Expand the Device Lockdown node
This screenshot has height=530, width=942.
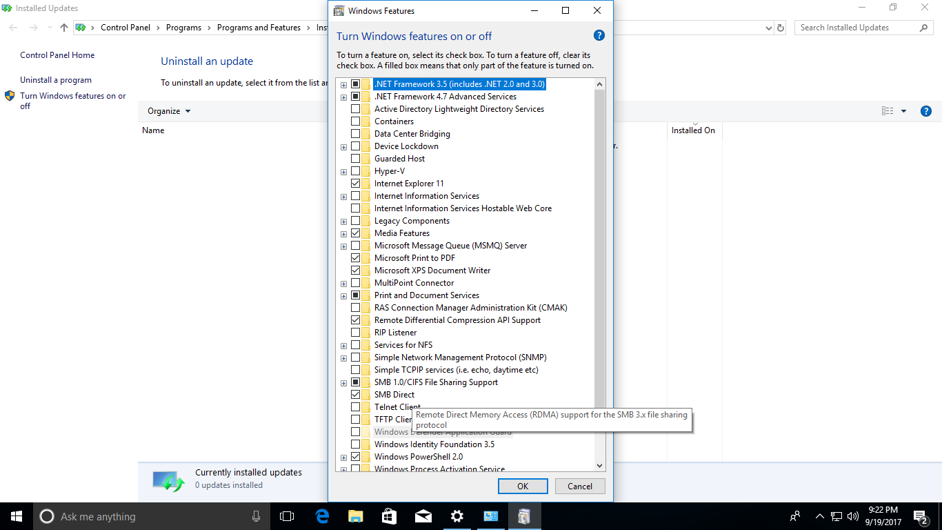tap(343, 147)
